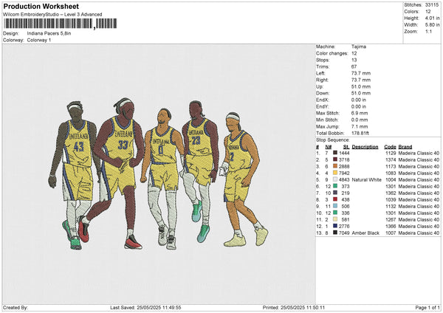443x313 pixels.
Task: Click the embroidered player wearing number 43
Action: click(74, 175)
